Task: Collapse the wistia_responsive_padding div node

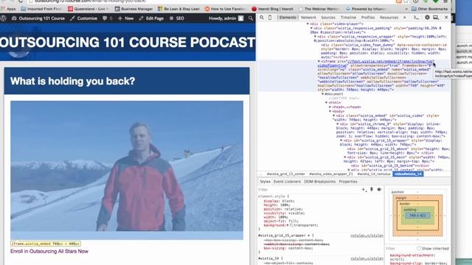Action: [311, 28]
